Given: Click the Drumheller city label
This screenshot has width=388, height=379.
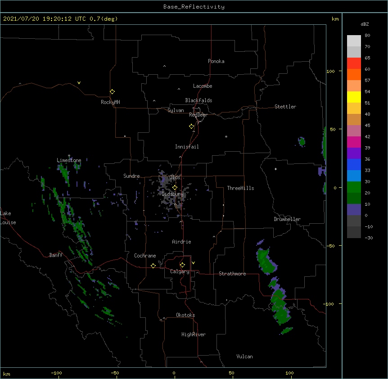Looking at the screenshot, I should click(x=287, y=219).
